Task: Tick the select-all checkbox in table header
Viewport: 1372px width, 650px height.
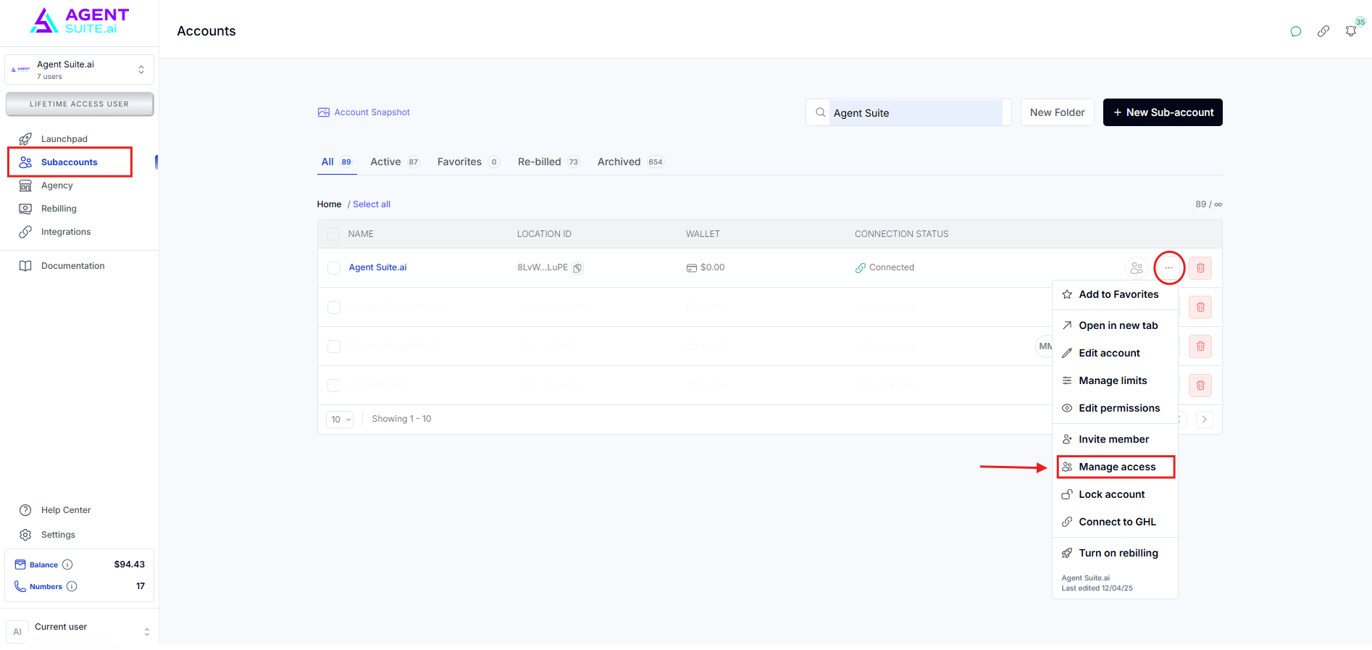Action: 333,234
